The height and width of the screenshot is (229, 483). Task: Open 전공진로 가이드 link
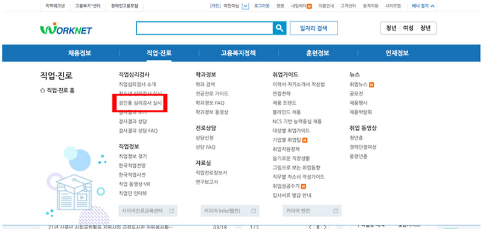212,94
